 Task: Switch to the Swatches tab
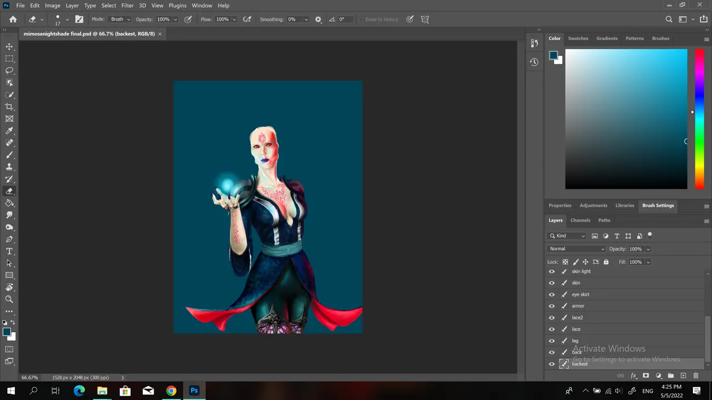point(578,38)
